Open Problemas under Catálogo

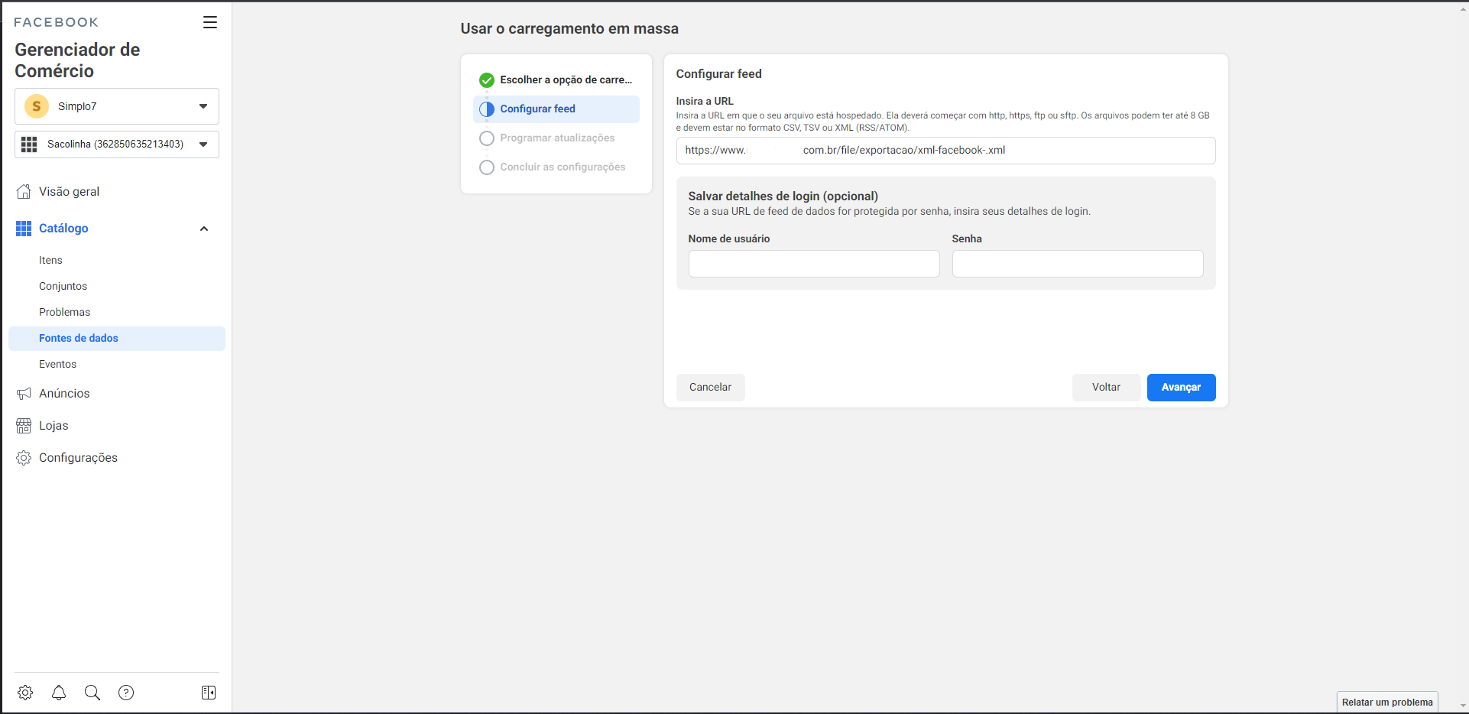[64, 312]
